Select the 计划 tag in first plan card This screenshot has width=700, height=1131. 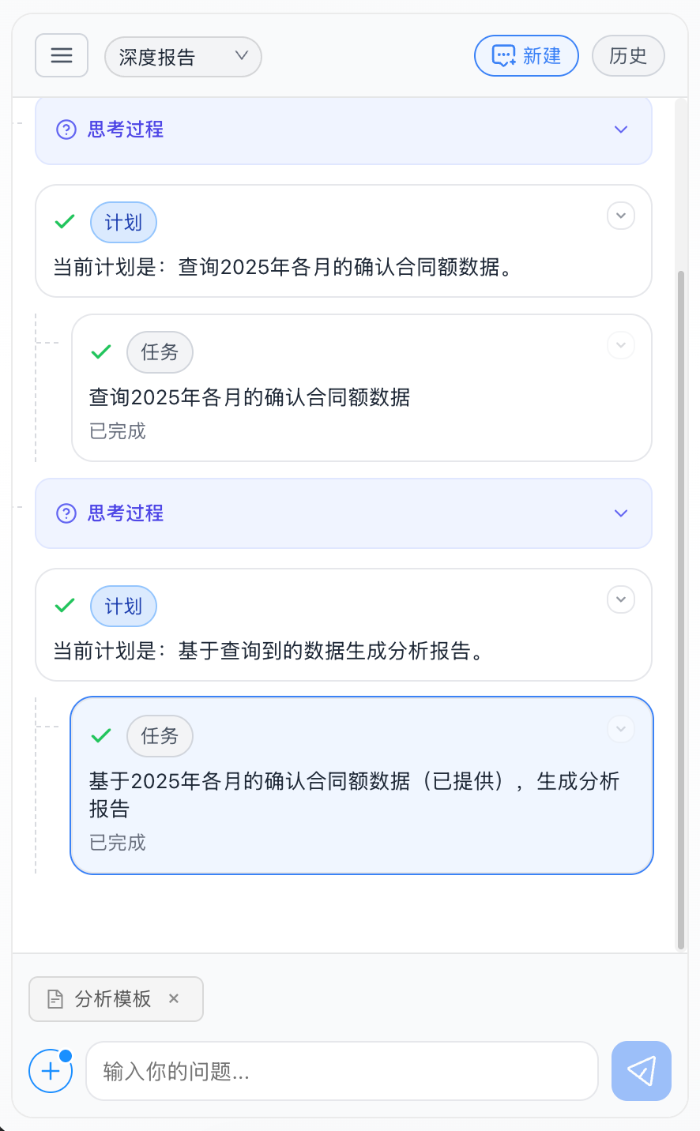click(123, 223)
